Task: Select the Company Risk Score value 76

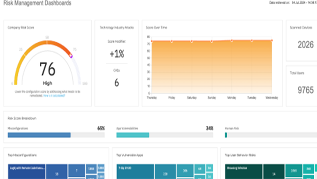Action: (47, 69)
